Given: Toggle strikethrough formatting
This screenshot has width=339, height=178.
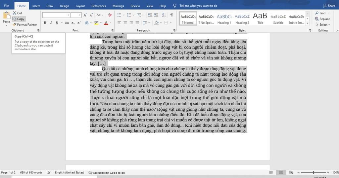Looking at the screenshot, I should tap(67, 23).
